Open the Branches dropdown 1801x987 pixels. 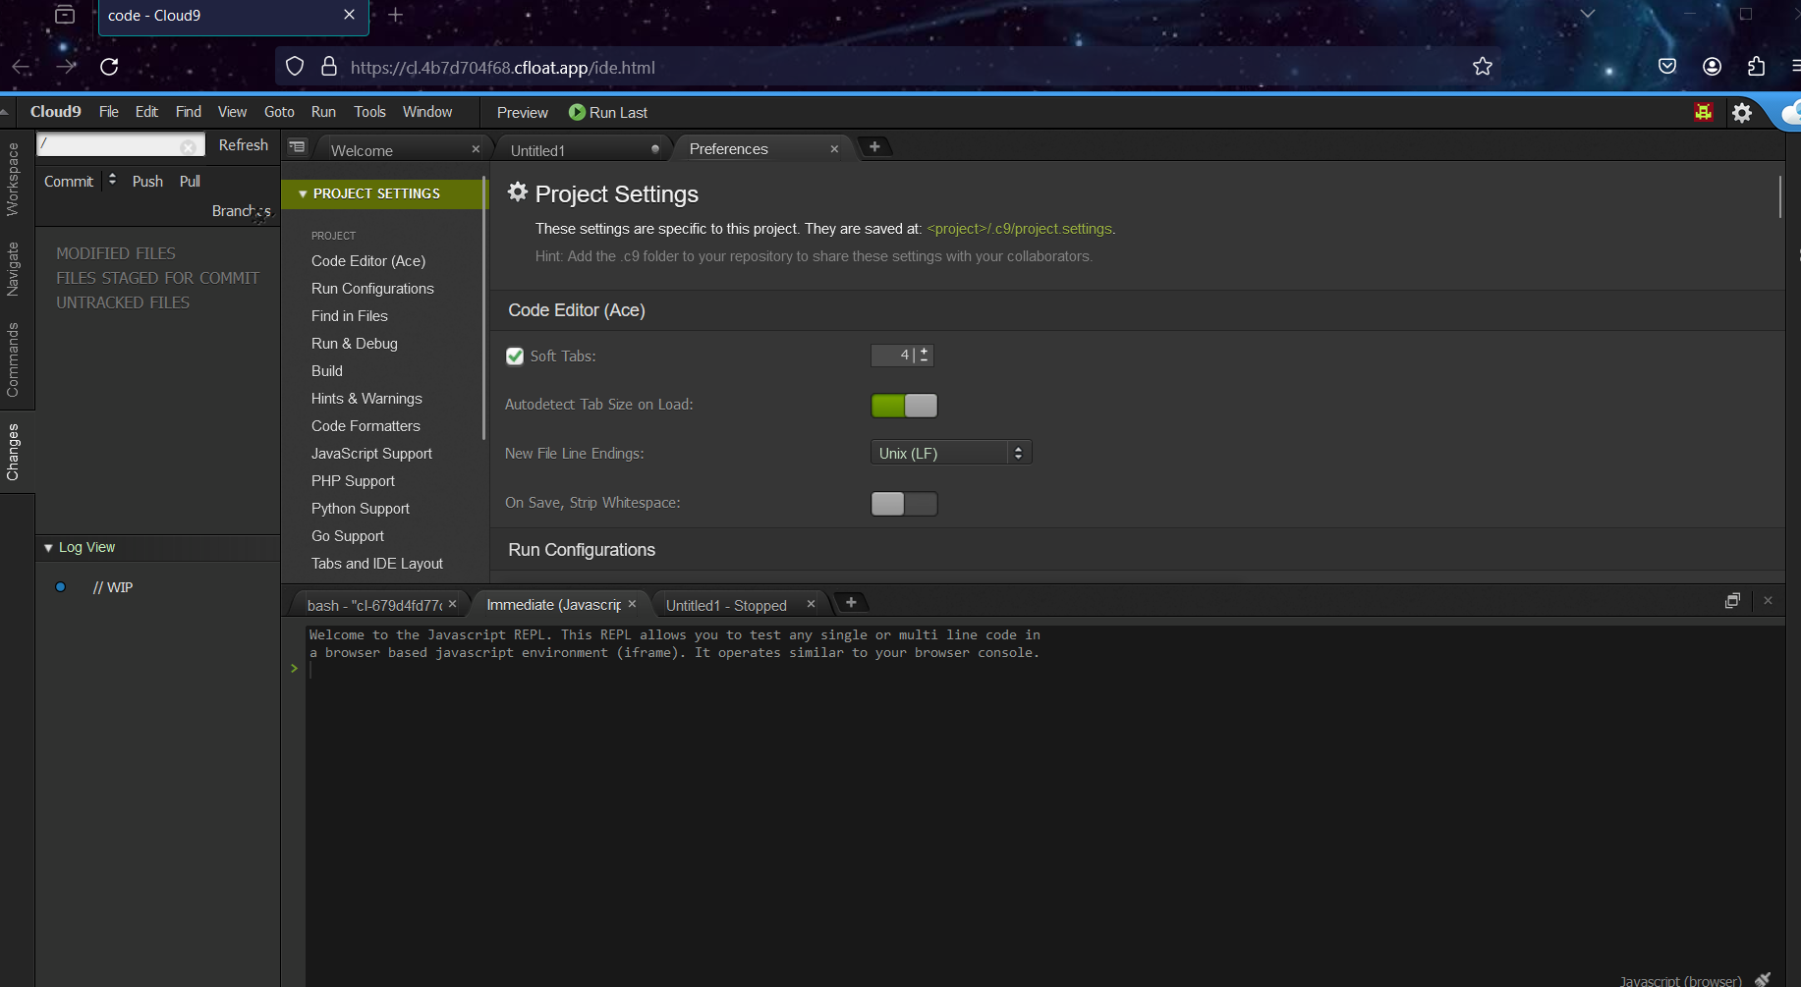click(x=242, y=211)
